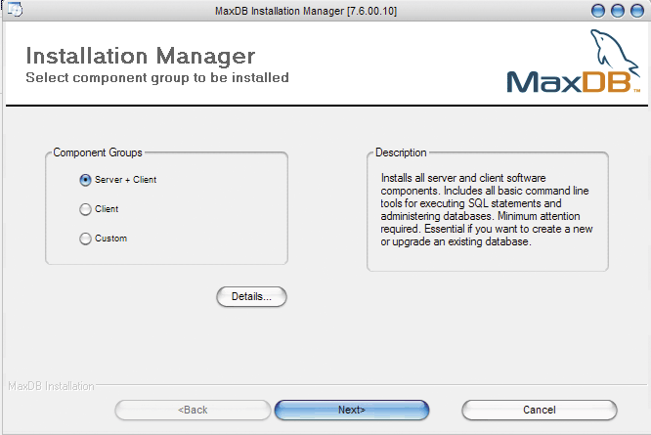Go back with the <Back button
The height and width of the screenshot is (435, 651).
(x=193, y=411)
